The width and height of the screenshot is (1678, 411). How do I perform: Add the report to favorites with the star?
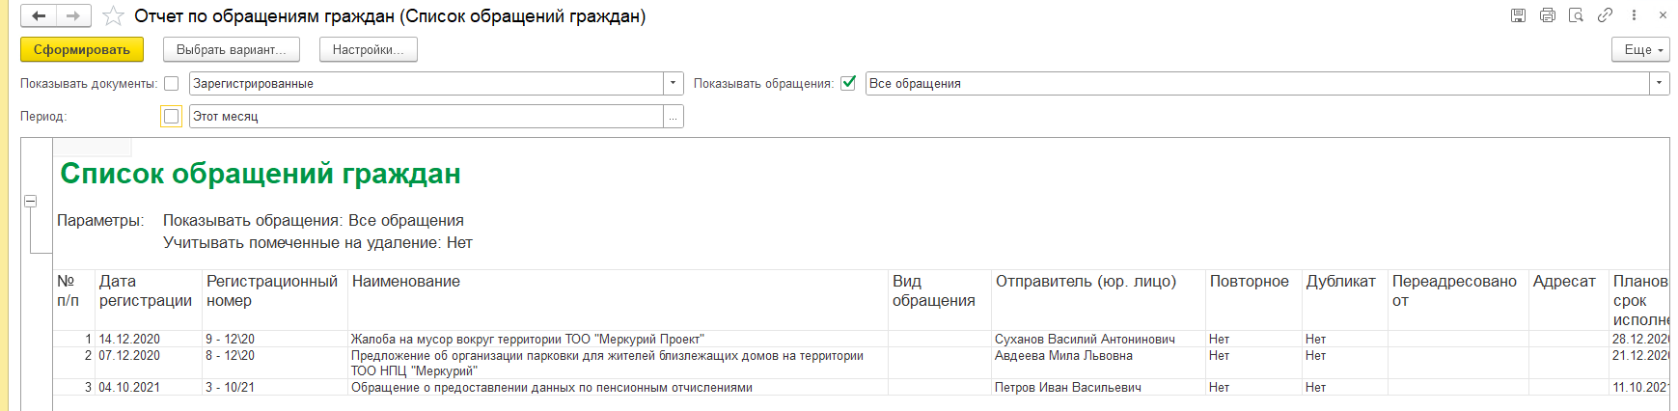point(113,16)
